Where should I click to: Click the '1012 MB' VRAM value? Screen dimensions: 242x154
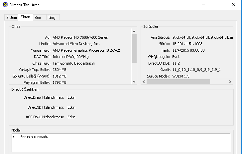[x=60, y=76]
